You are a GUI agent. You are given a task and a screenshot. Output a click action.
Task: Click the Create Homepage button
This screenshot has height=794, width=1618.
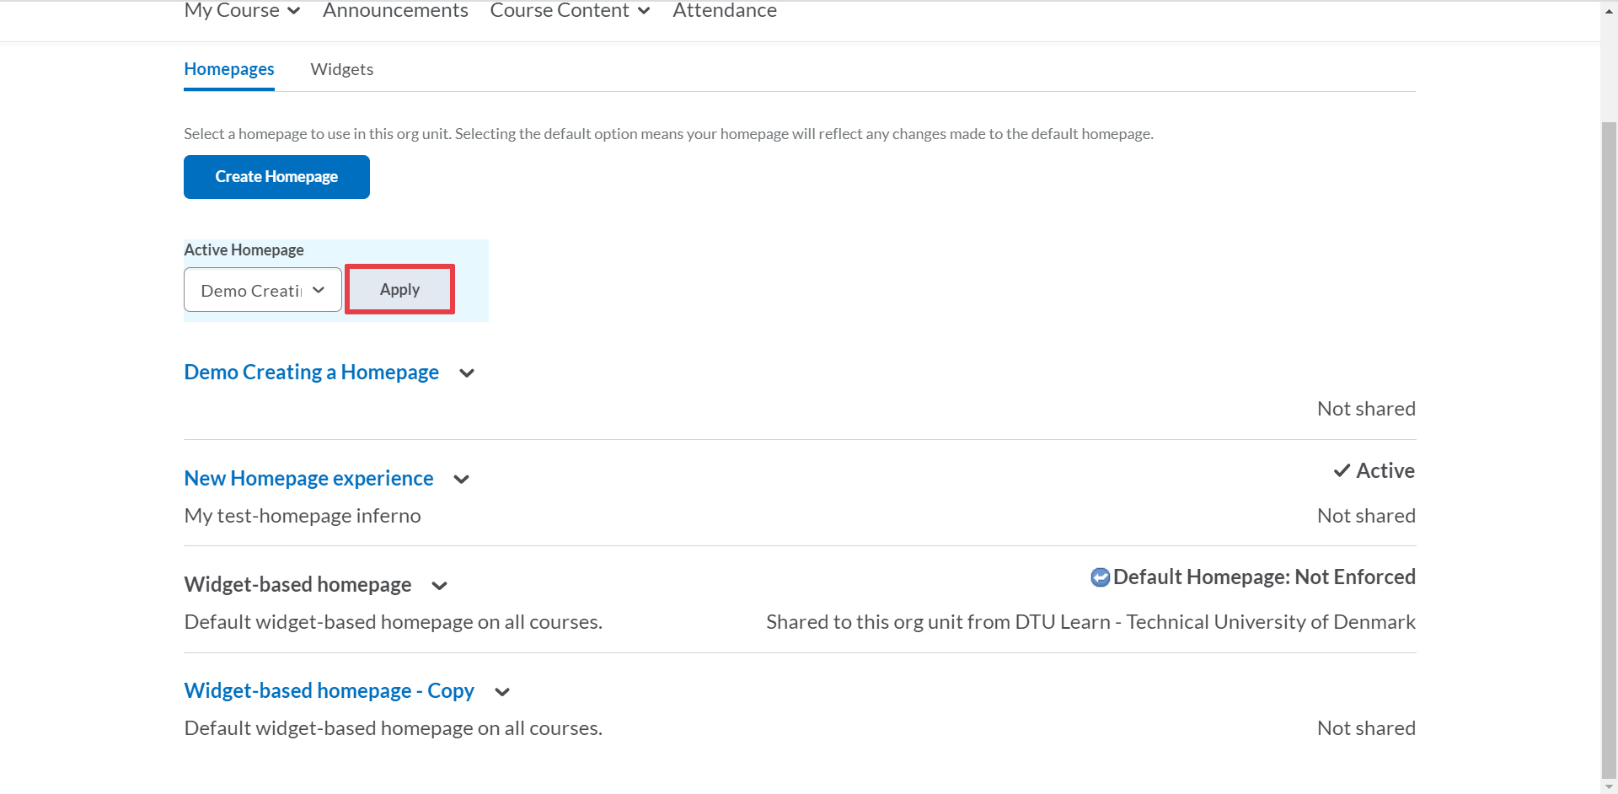click(276, 177)
